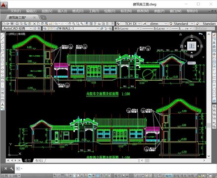Open the ByLayer color control swatch
The width and height of the screenshot is (217, 178).
[x=127, y=28]
